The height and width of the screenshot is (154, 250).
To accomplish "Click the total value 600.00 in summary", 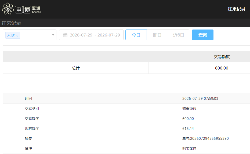I will [x=222, y=68].
